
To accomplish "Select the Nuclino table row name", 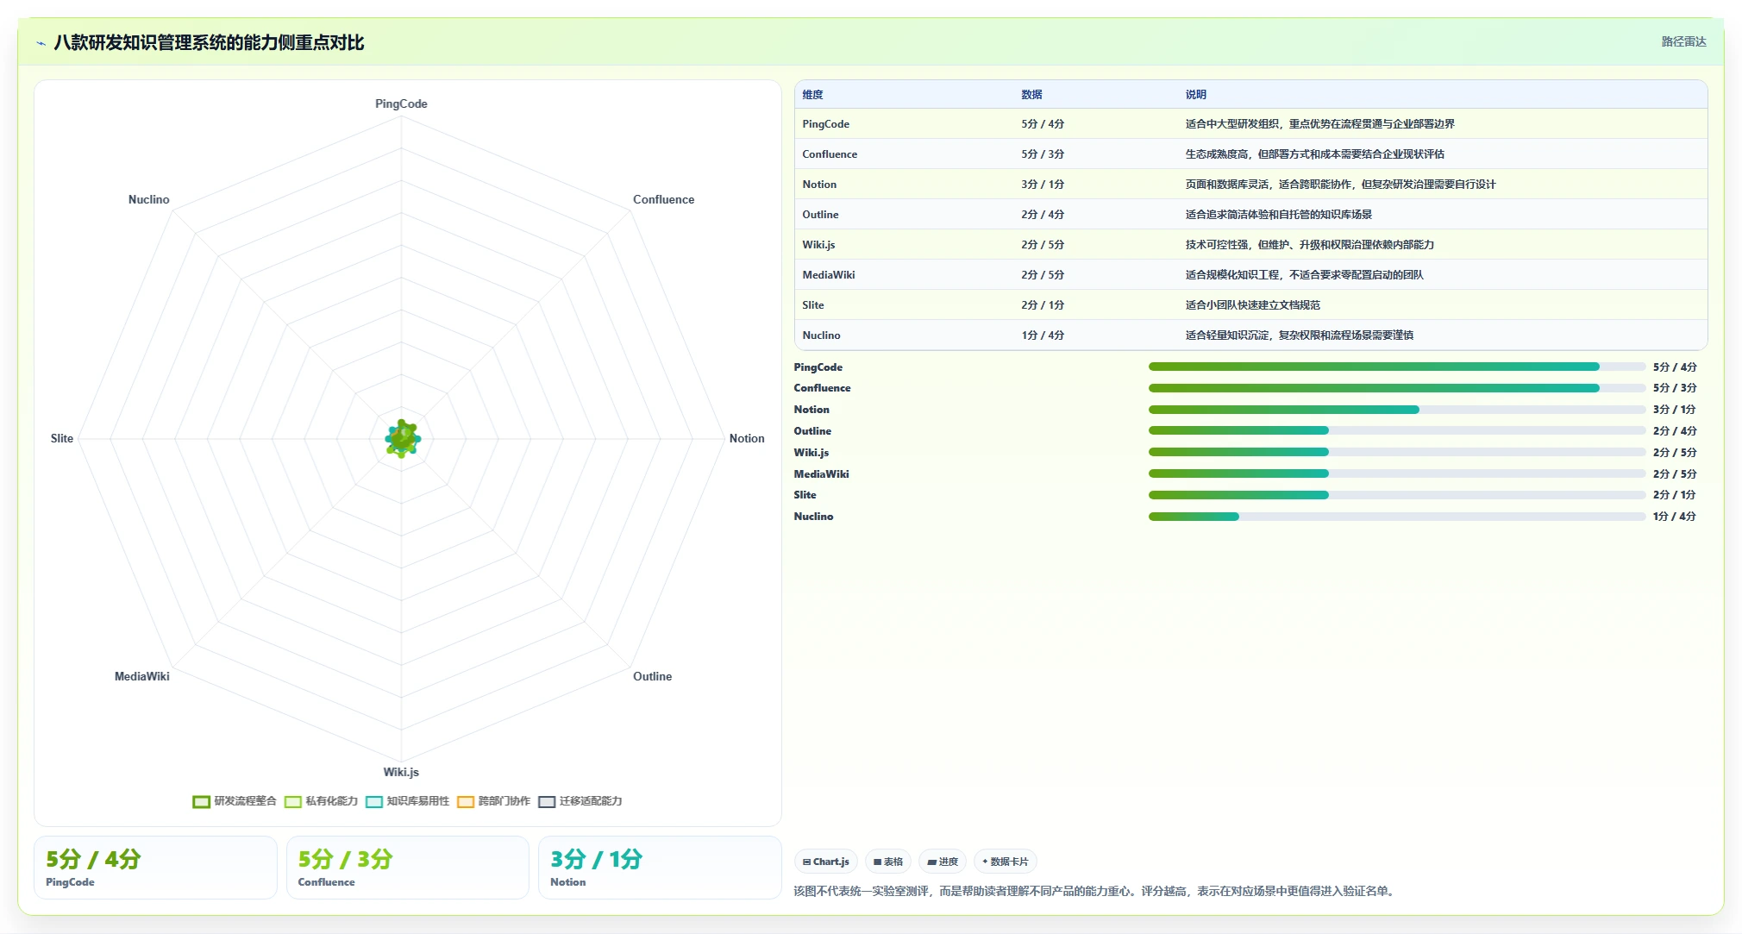I will (821, 335).
